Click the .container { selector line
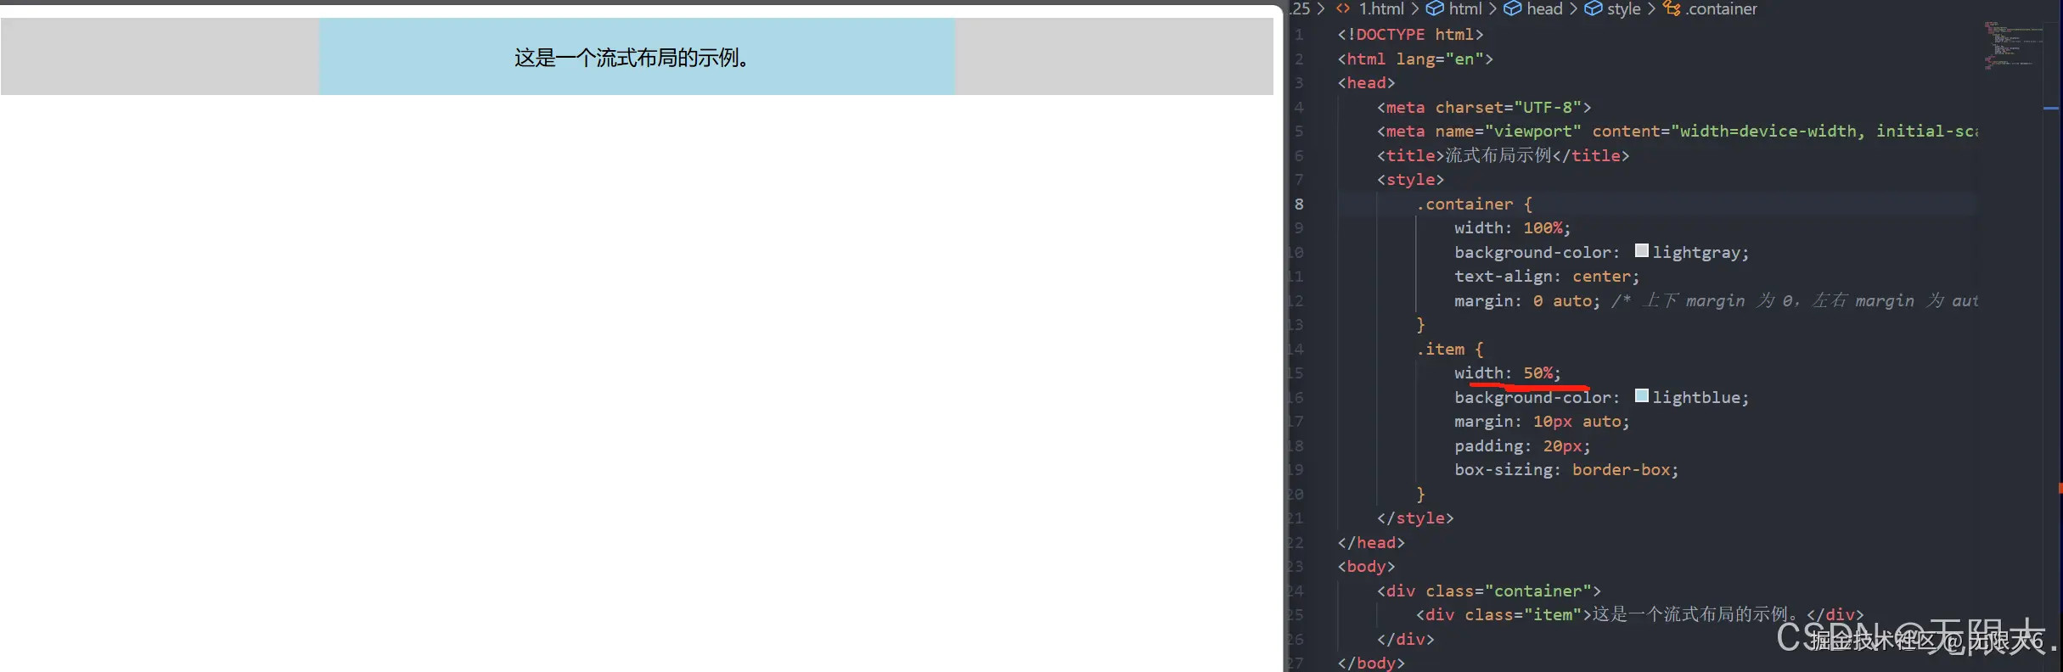 tap(1474, 204)
